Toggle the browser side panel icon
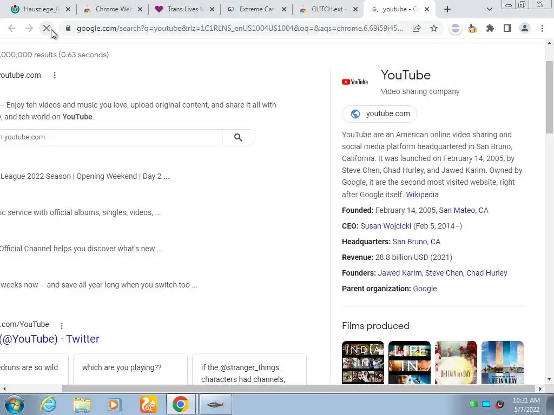This screenshot has height=415, width=554. pyautogui.click(x=507, y=28)
